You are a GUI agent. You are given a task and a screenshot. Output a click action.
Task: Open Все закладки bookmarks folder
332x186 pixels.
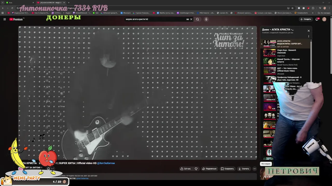click(x=324, y=13)
